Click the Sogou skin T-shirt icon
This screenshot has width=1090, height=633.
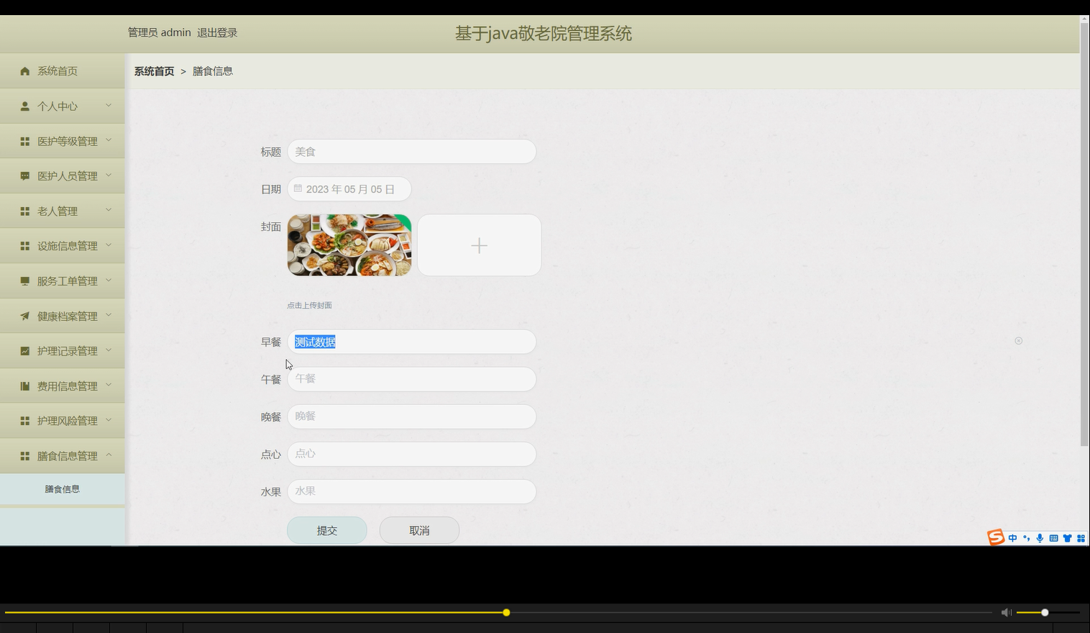(1068, 538)
